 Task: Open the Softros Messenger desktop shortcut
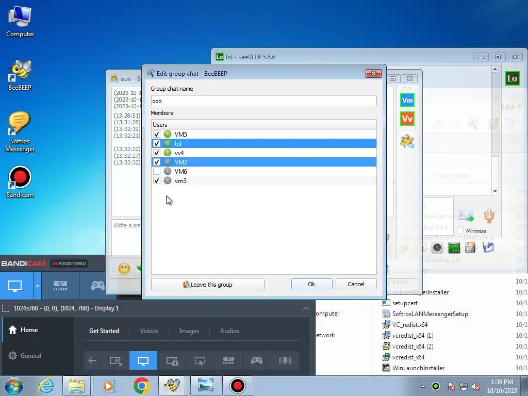point(20,133)
